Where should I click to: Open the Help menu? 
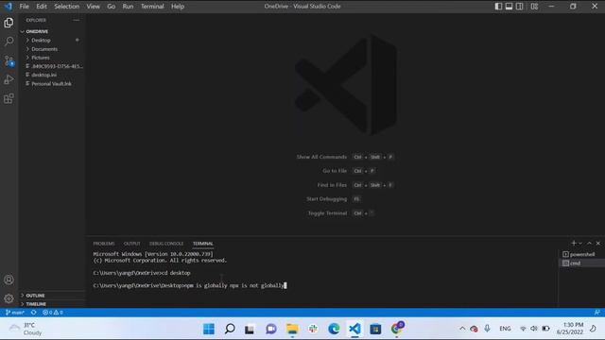click(x=178, y=7)
